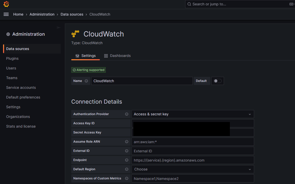Viewport: 295px width, 184px height.
Task: Show info for the Name field
Action: pos(86,81)
